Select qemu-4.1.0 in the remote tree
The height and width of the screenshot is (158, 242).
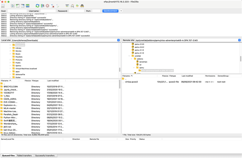tap(139, 53)
